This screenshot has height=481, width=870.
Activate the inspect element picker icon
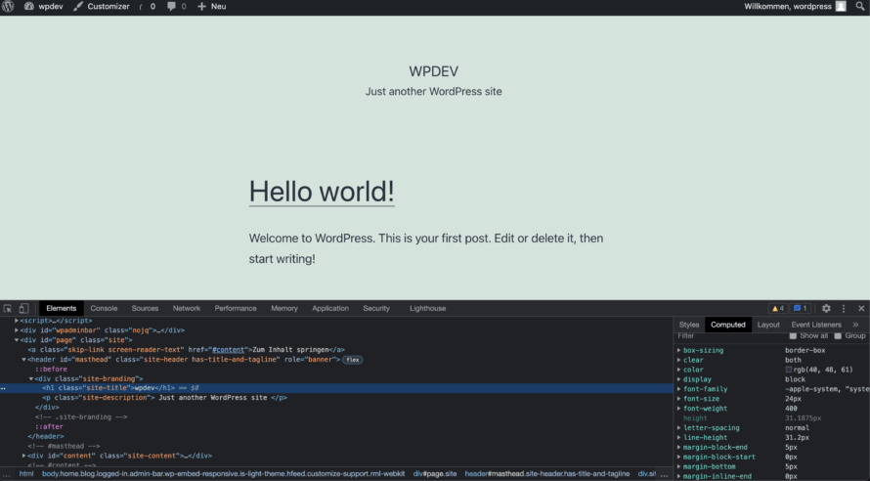(x=8, y=308)
